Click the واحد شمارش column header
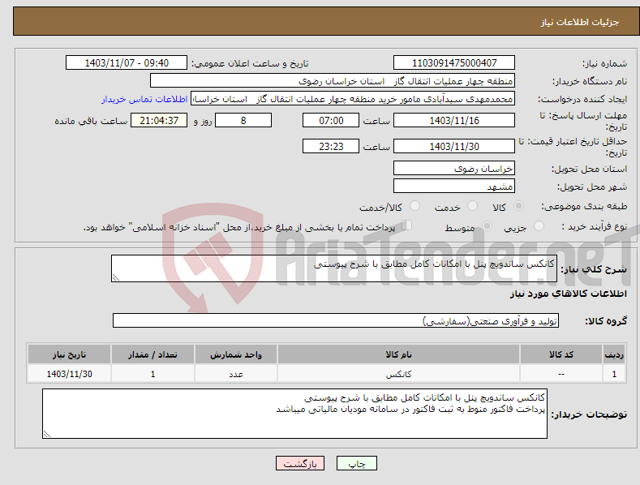640x485 pixels. pyautogui.click(x=236, y=354)
